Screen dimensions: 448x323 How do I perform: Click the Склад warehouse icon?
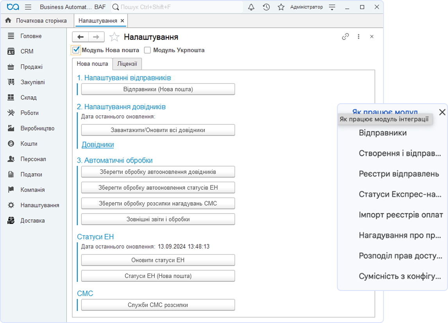click(x=11, y=97)
